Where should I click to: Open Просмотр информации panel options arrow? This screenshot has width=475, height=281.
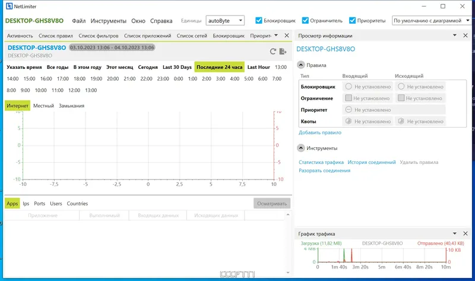click(455, 36)
